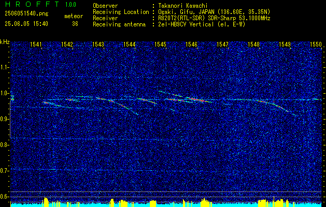Click the observer name Takanori Kawachi
This screenshot has width=326, height=207.
pos(183,6)
